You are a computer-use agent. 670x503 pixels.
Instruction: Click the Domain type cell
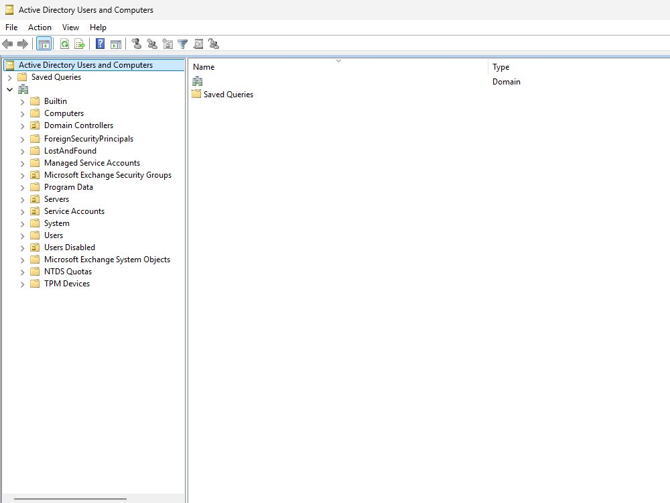pos(506,82)
